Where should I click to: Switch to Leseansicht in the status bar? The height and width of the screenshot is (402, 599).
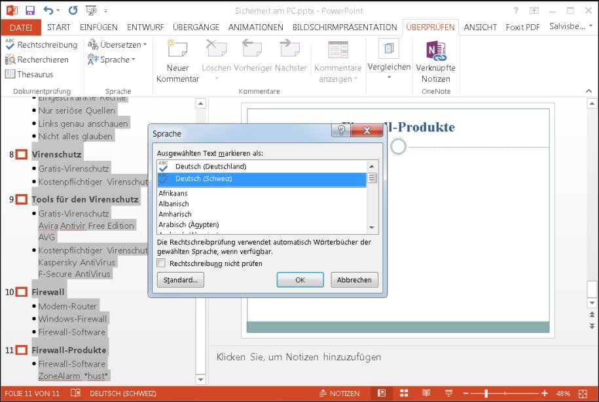(x=426, y=393)
